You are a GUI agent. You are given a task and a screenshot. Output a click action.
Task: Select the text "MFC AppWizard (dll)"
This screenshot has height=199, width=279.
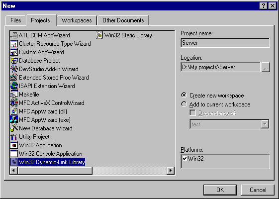(x=43, y=111)
